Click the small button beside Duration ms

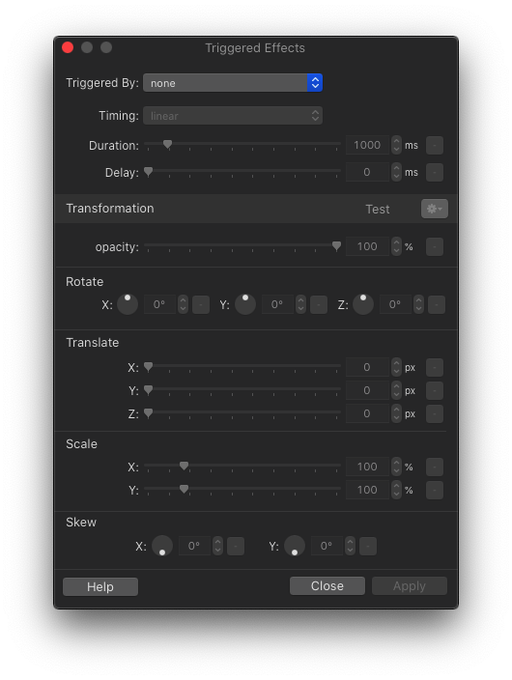435,145
